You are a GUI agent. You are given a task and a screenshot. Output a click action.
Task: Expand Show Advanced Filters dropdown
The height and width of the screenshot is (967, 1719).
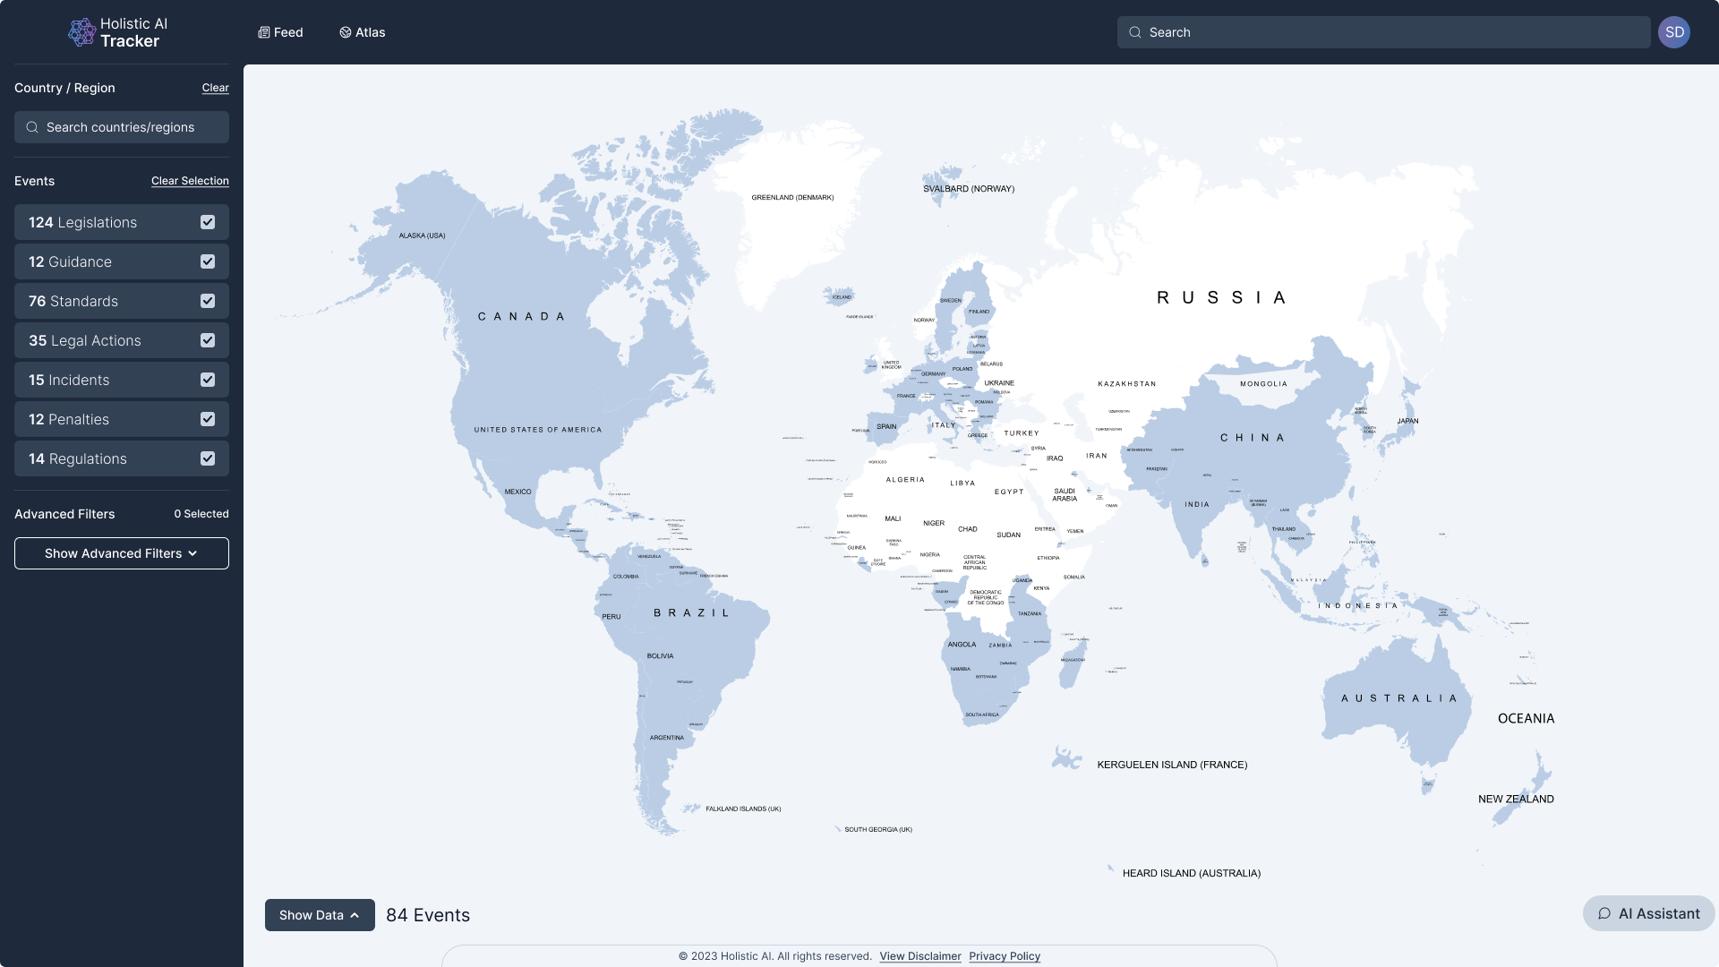tap(122, 553)
